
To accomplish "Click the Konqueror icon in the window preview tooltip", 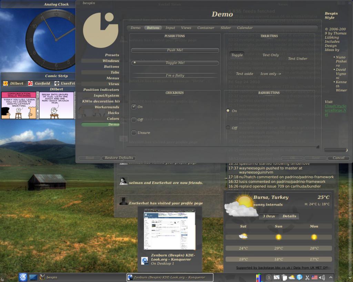I will click(x=144, y=261).
